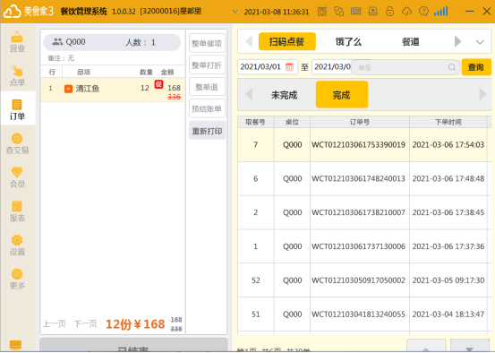Screen dimensions: 495x353
Task: Open the start date calendar picker
Action: pos(289,66)
